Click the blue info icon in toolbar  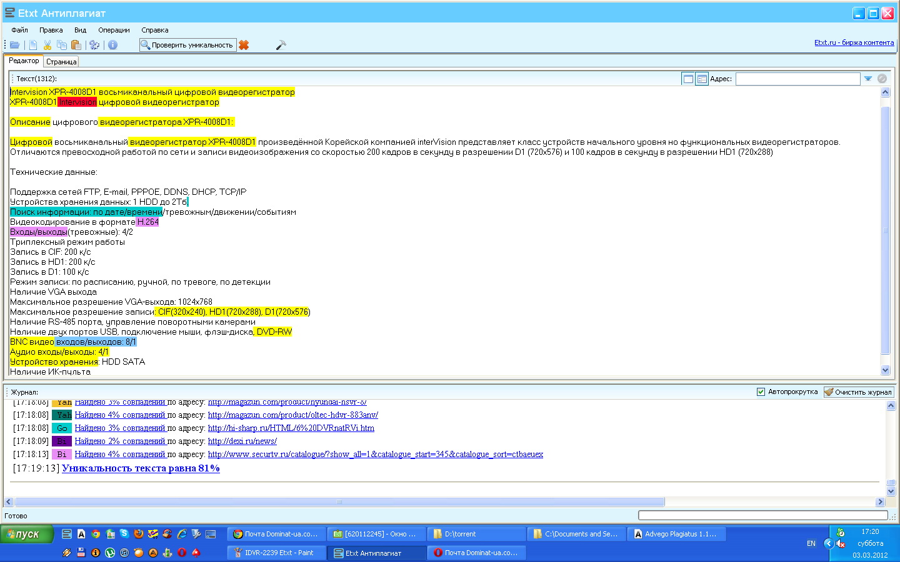112,45
